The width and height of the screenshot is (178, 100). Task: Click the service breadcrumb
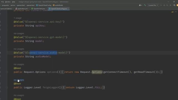pyautogui.click(x=13, y=5)
